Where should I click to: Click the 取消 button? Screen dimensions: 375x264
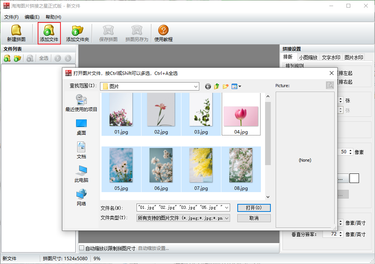[x=254, y=218]
